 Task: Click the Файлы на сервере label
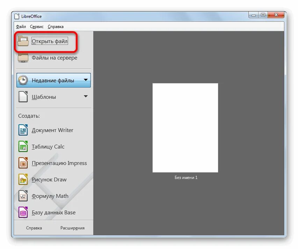54,58
